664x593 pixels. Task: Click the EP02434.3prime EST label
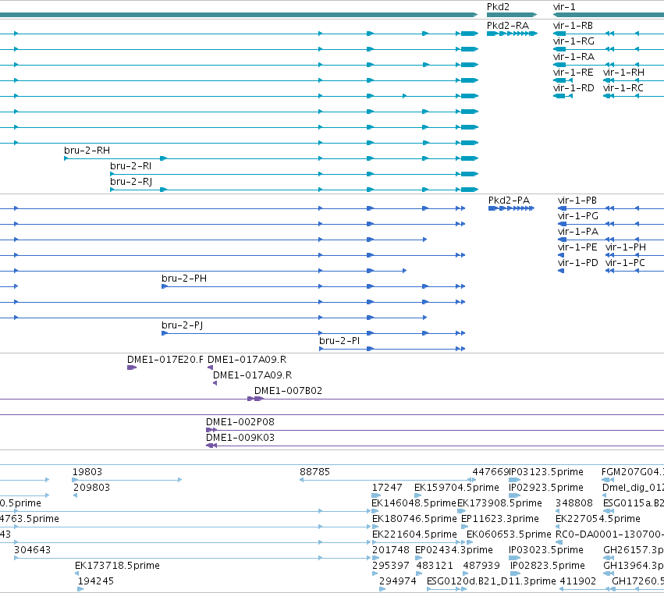(454, 550)
